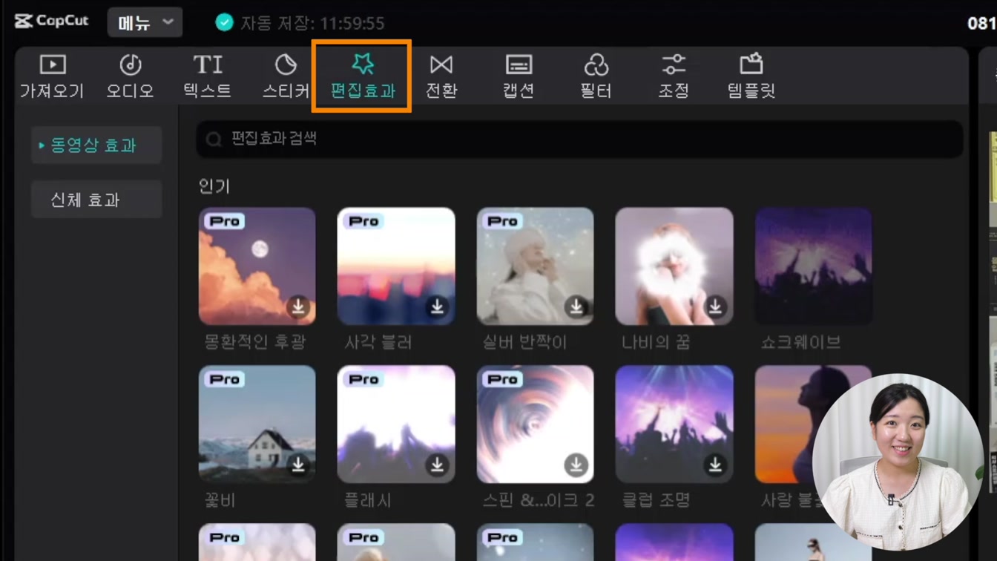Viewport: 997px width, 561px height.
Task: Click the 쇼크웨이브 effect label
Action: [800, 342]
